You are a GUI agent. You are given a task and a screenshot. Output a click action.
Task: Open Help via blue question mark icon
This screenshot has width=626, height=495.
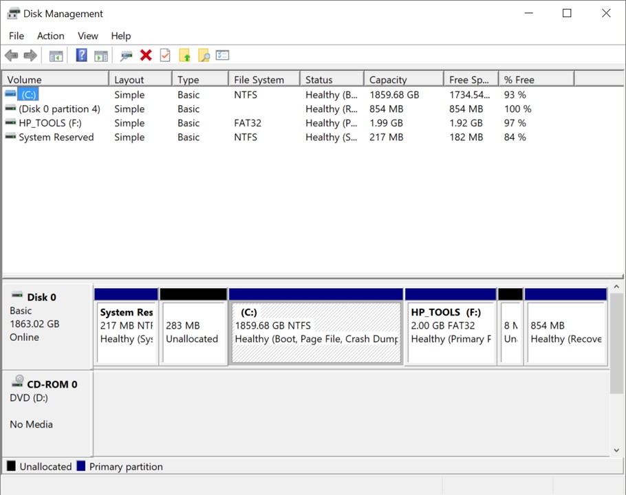81,55
